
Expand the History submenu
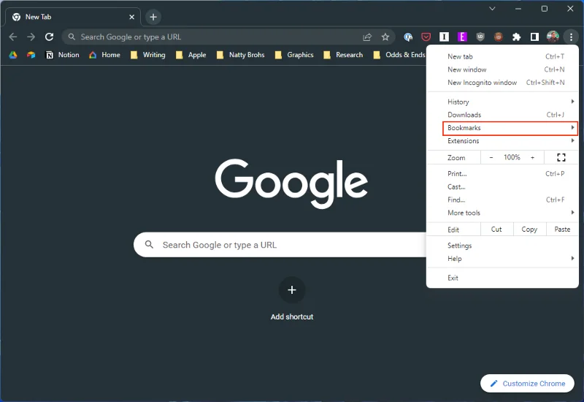pyautogui.click(x=510, y=102)
